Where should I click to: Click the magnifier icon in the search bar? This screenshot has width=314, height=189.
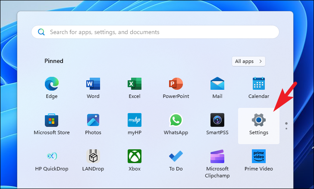click(41, 32)
